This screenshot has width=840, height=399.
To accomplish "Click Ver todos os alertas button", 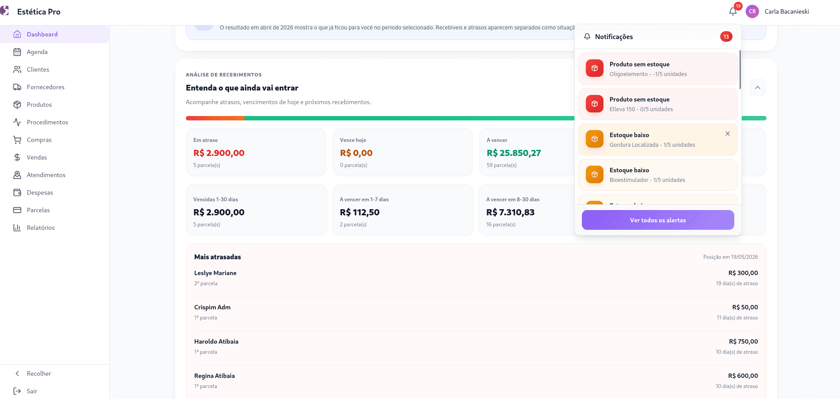I will (x=658, y=220).
